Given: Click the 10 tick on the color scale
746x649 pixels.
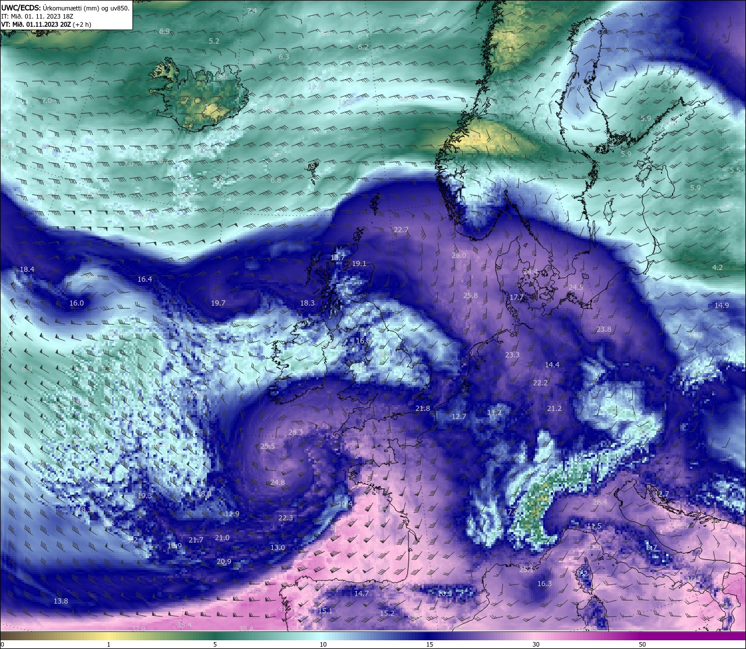Looking at the screenshot, I should [323, 644].
